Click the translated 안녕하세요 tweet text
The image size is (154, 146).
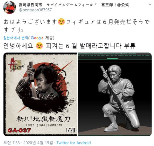coord(18,46)
